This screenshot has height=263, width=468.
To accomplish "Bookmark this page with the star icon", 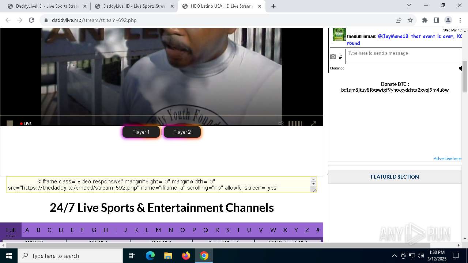I will (410, 20).
